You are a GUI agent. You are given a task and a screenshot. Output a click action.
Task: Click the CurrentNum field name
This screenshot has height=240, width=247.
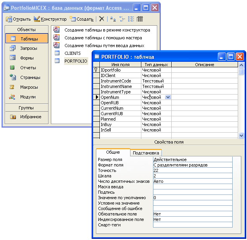[120, 108]
